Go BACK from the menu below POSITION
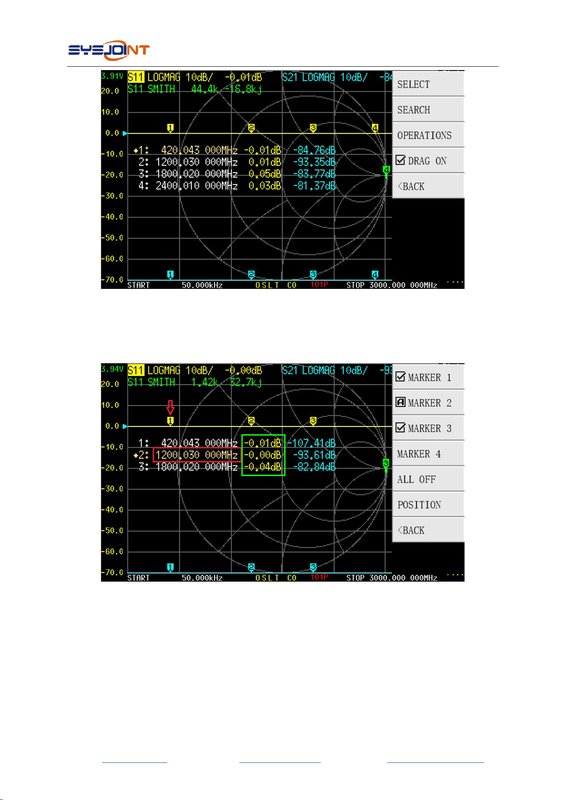 click(428, 530)
